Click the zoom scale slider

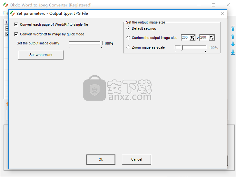191,48
